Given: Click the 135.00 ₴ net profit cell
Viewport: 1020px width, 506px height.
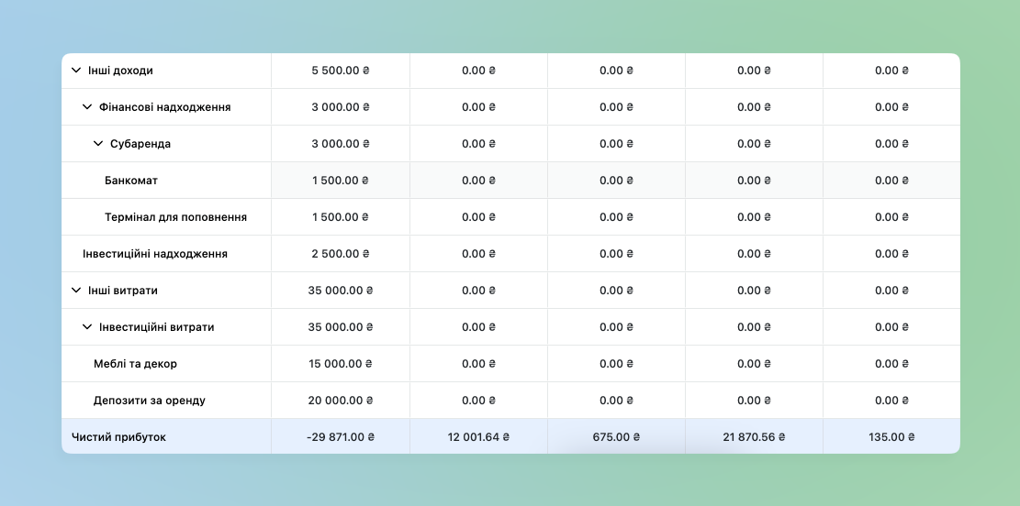Looking at the screenshot, I should (x=891, y=437).
